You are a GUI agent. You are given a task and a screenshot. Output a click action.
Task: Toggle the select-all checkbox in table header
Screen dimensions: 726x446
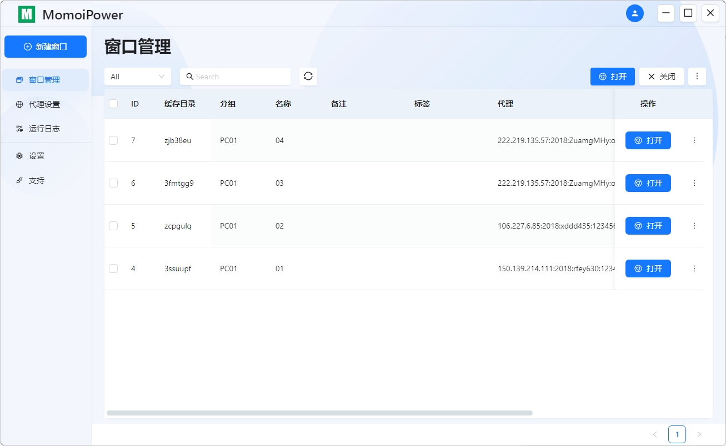(x=113, y=104)
